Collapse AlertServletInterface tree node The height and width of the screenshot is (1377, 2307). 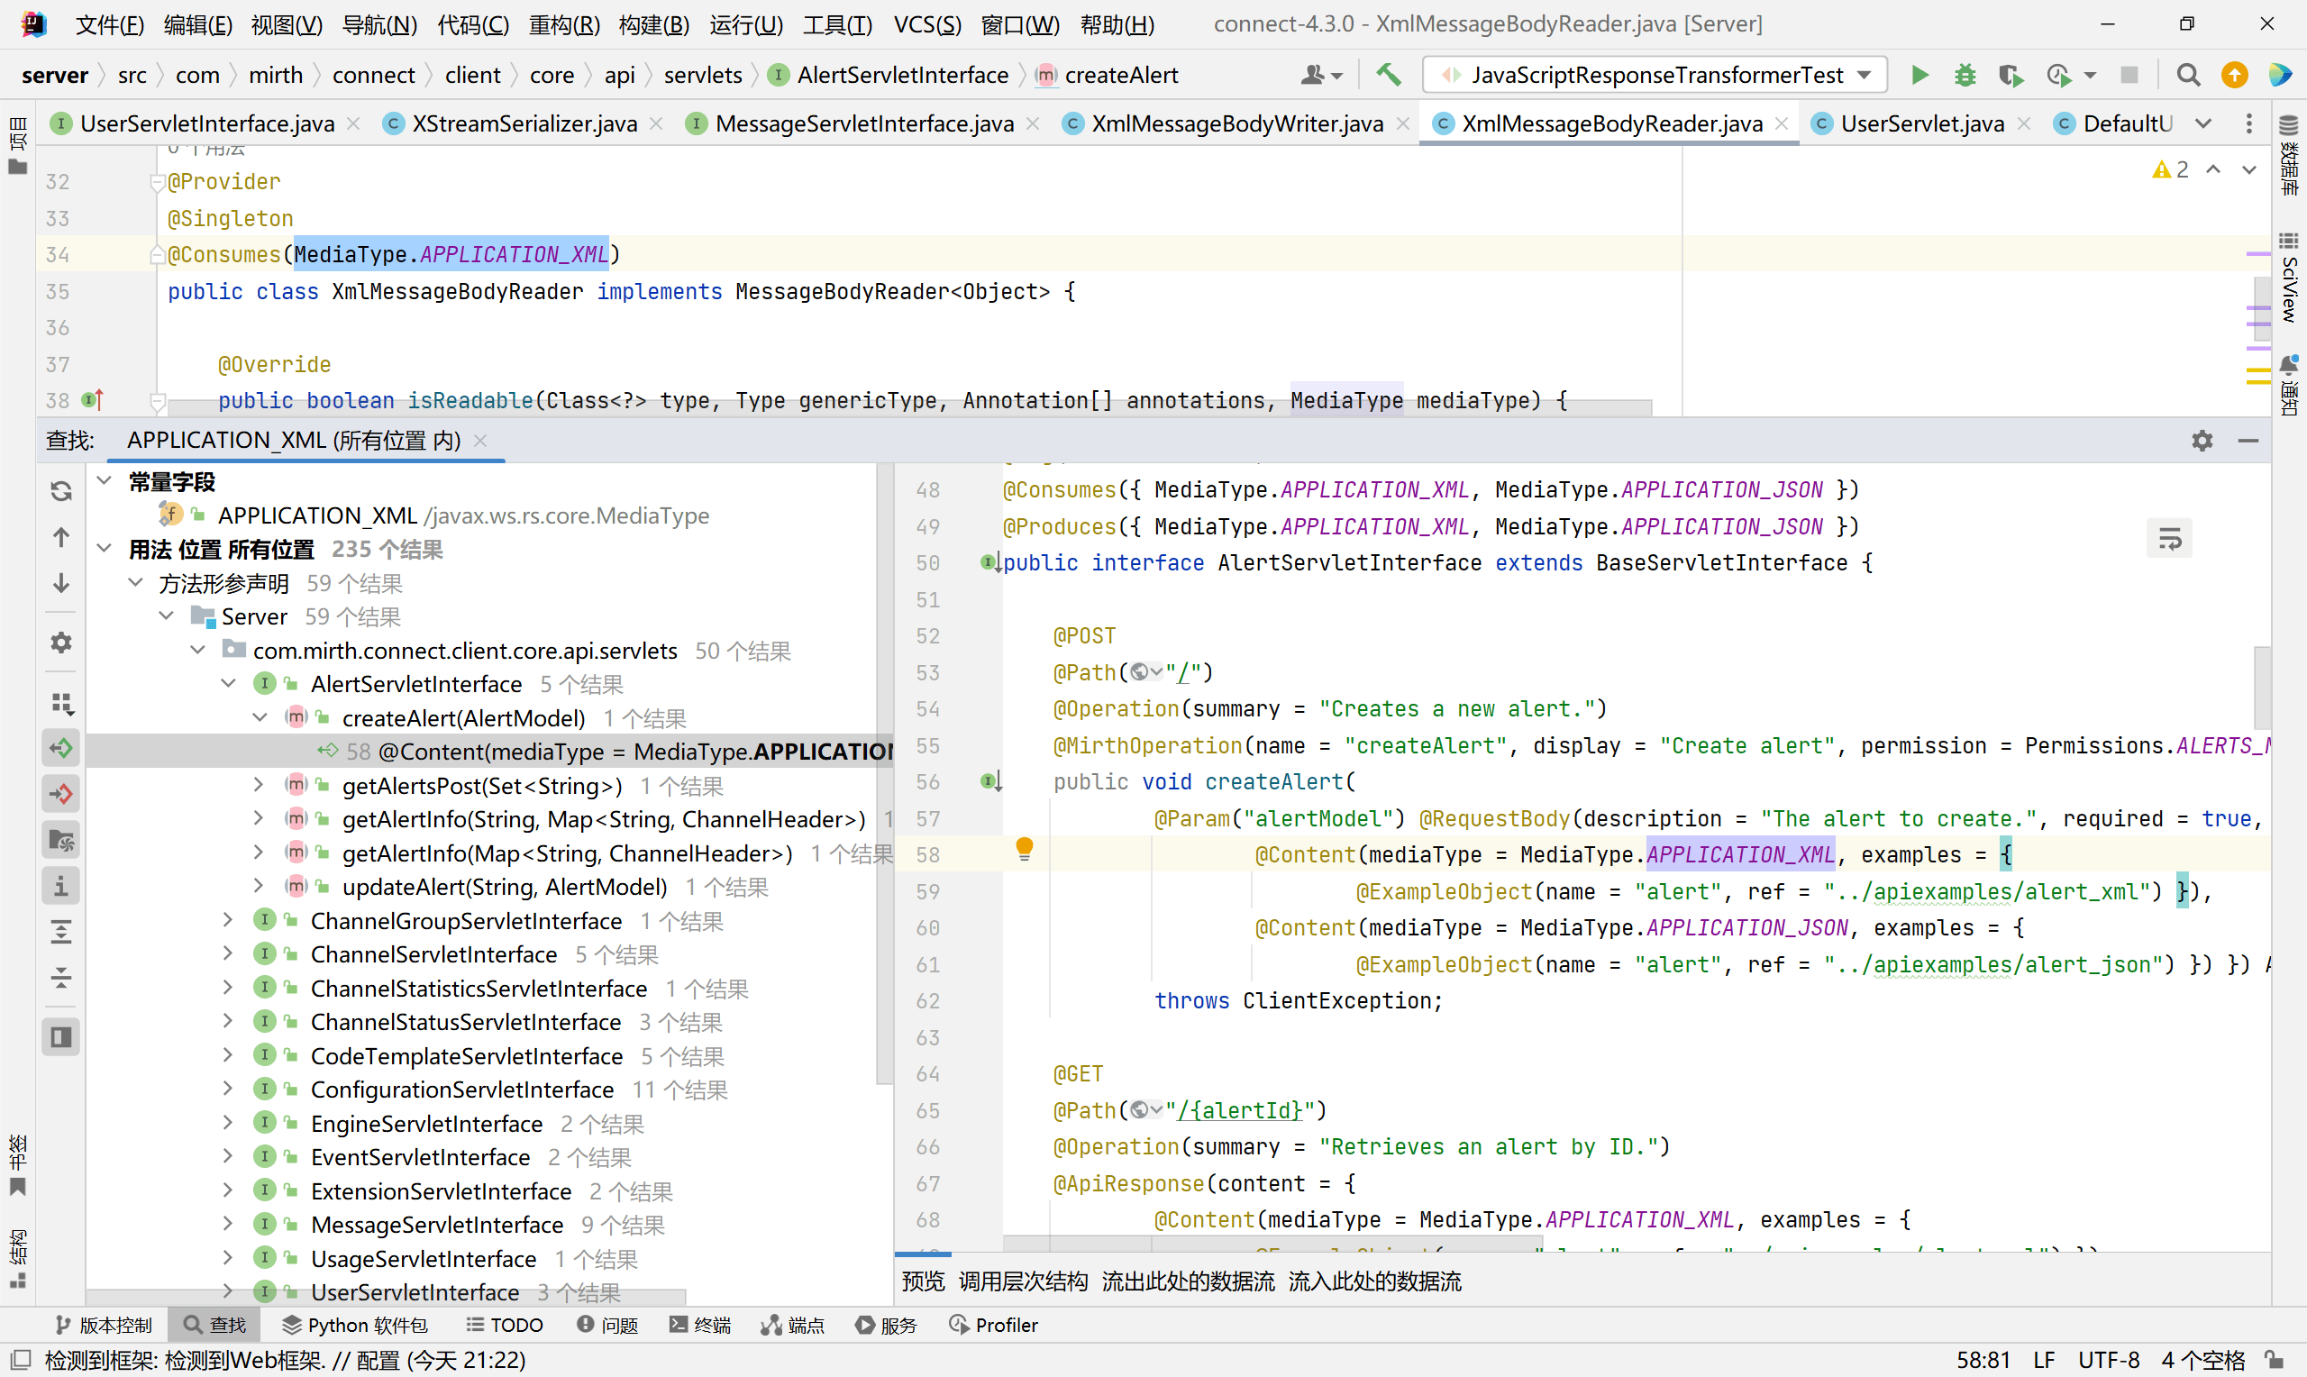coord(229,683)
